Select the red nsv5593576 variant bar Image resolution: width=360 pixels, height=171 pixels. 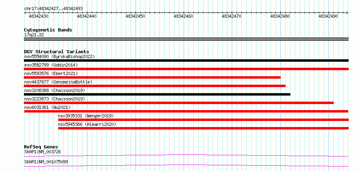[152, 77]
